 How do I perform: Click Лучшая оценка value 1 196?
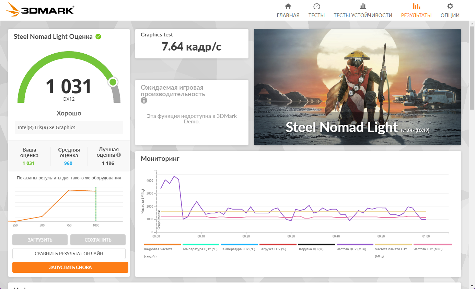click(108, 163)
